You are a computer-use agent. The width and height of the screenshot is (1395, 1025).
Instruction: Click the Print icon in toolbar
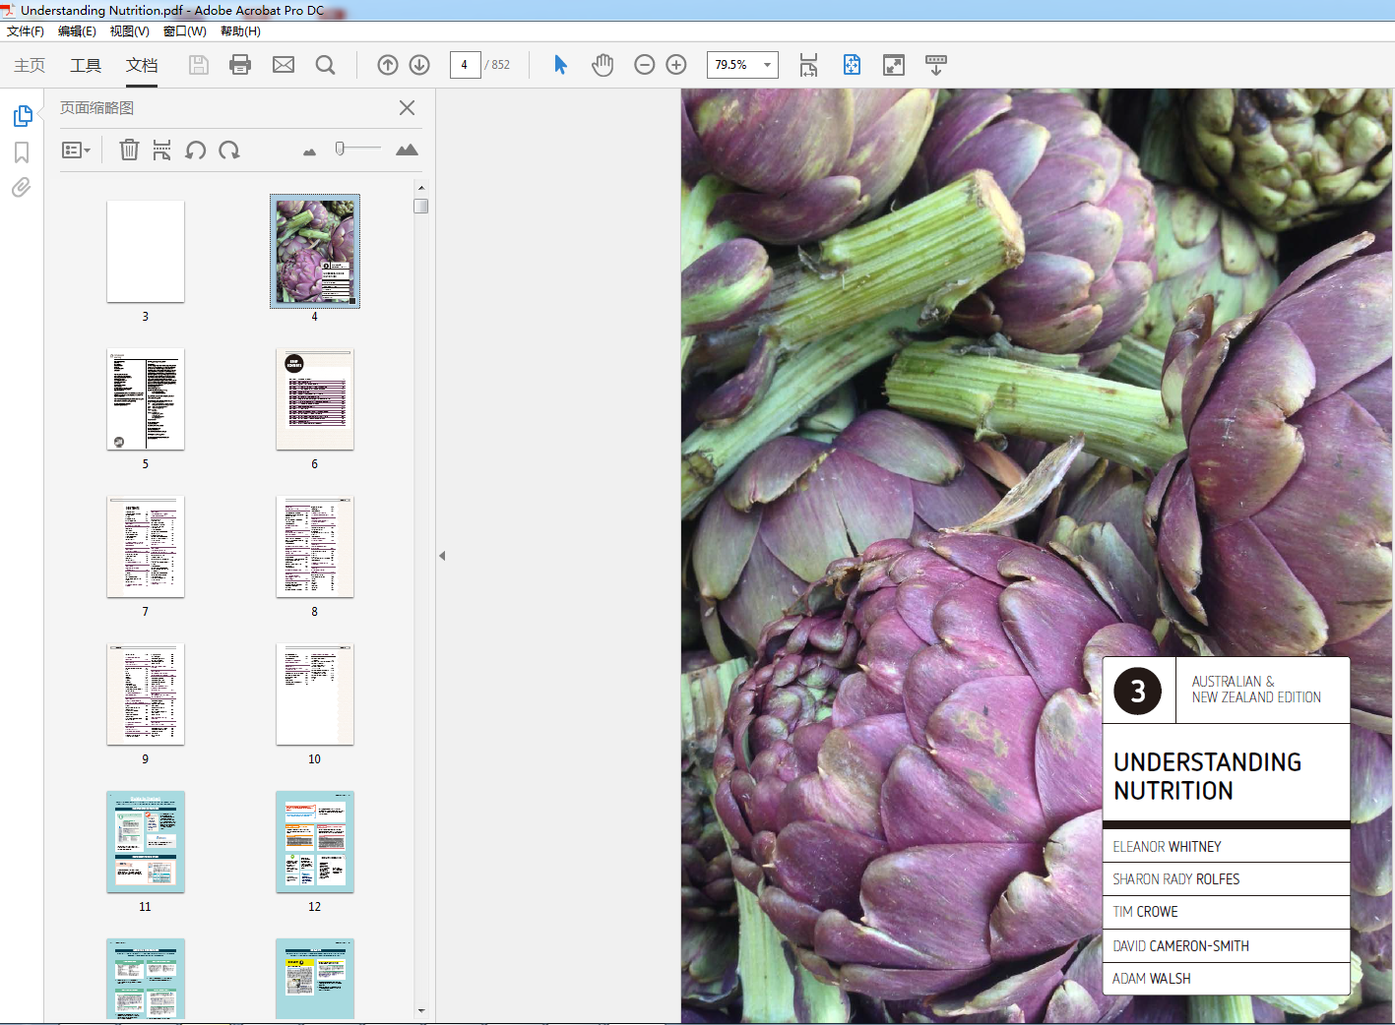click(240, 65)
